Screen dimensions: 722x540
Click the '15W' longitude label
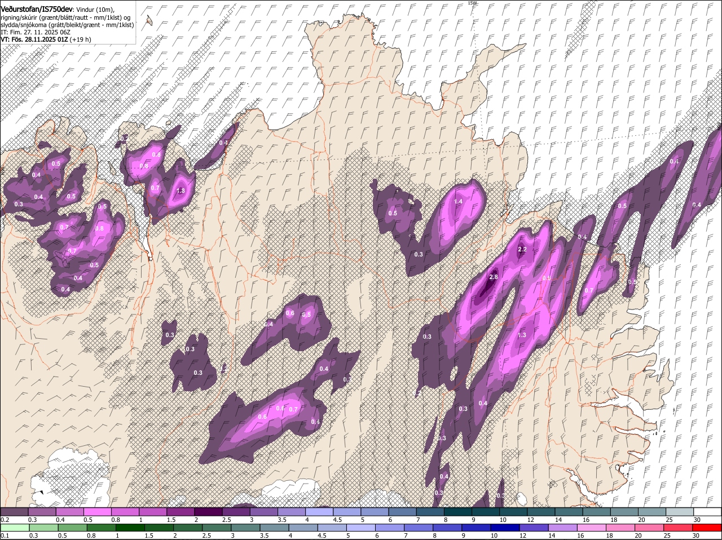472,3
